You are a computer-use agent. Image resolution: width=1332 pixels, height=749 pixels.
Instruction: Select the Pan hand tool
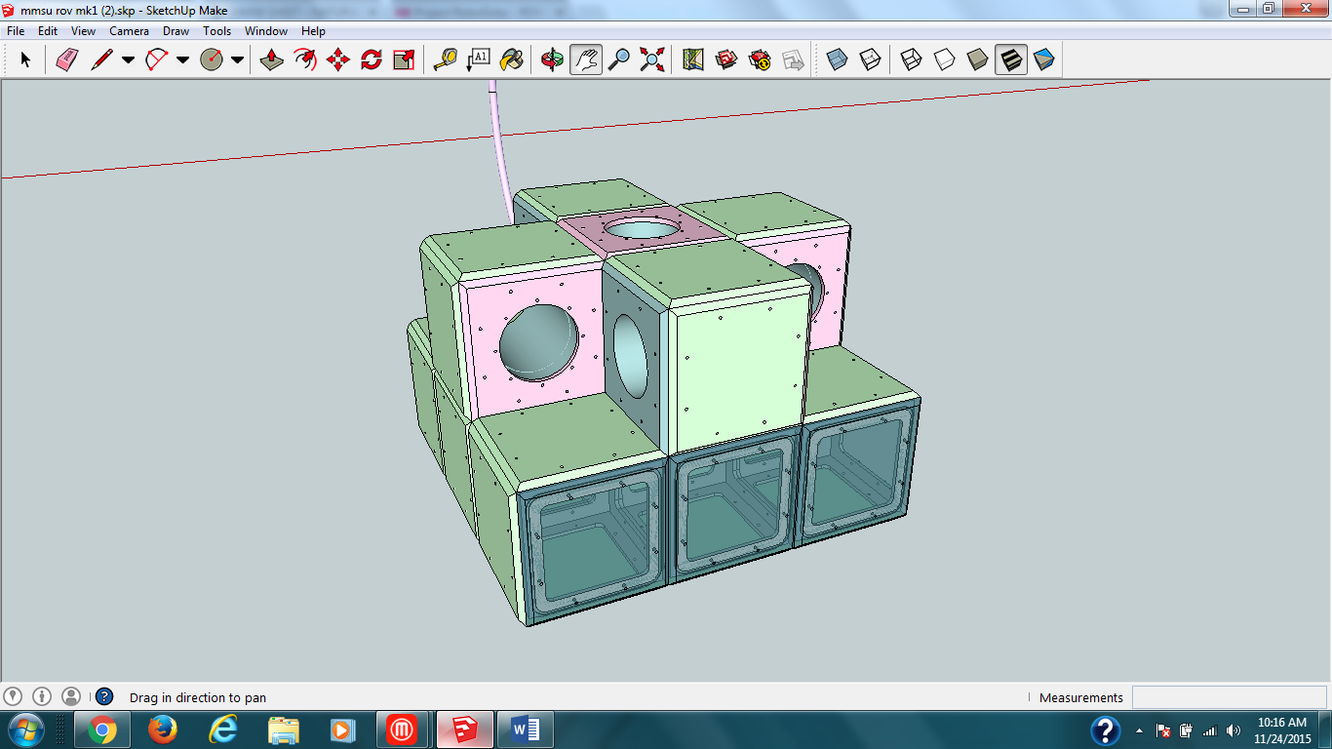(586, 60)
